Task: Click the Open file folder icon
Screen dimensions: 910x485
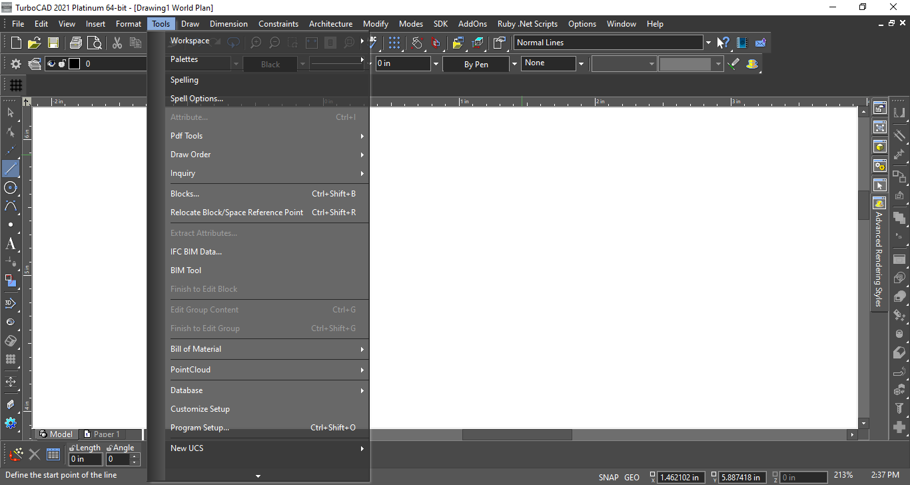Action: pos(35,43)
